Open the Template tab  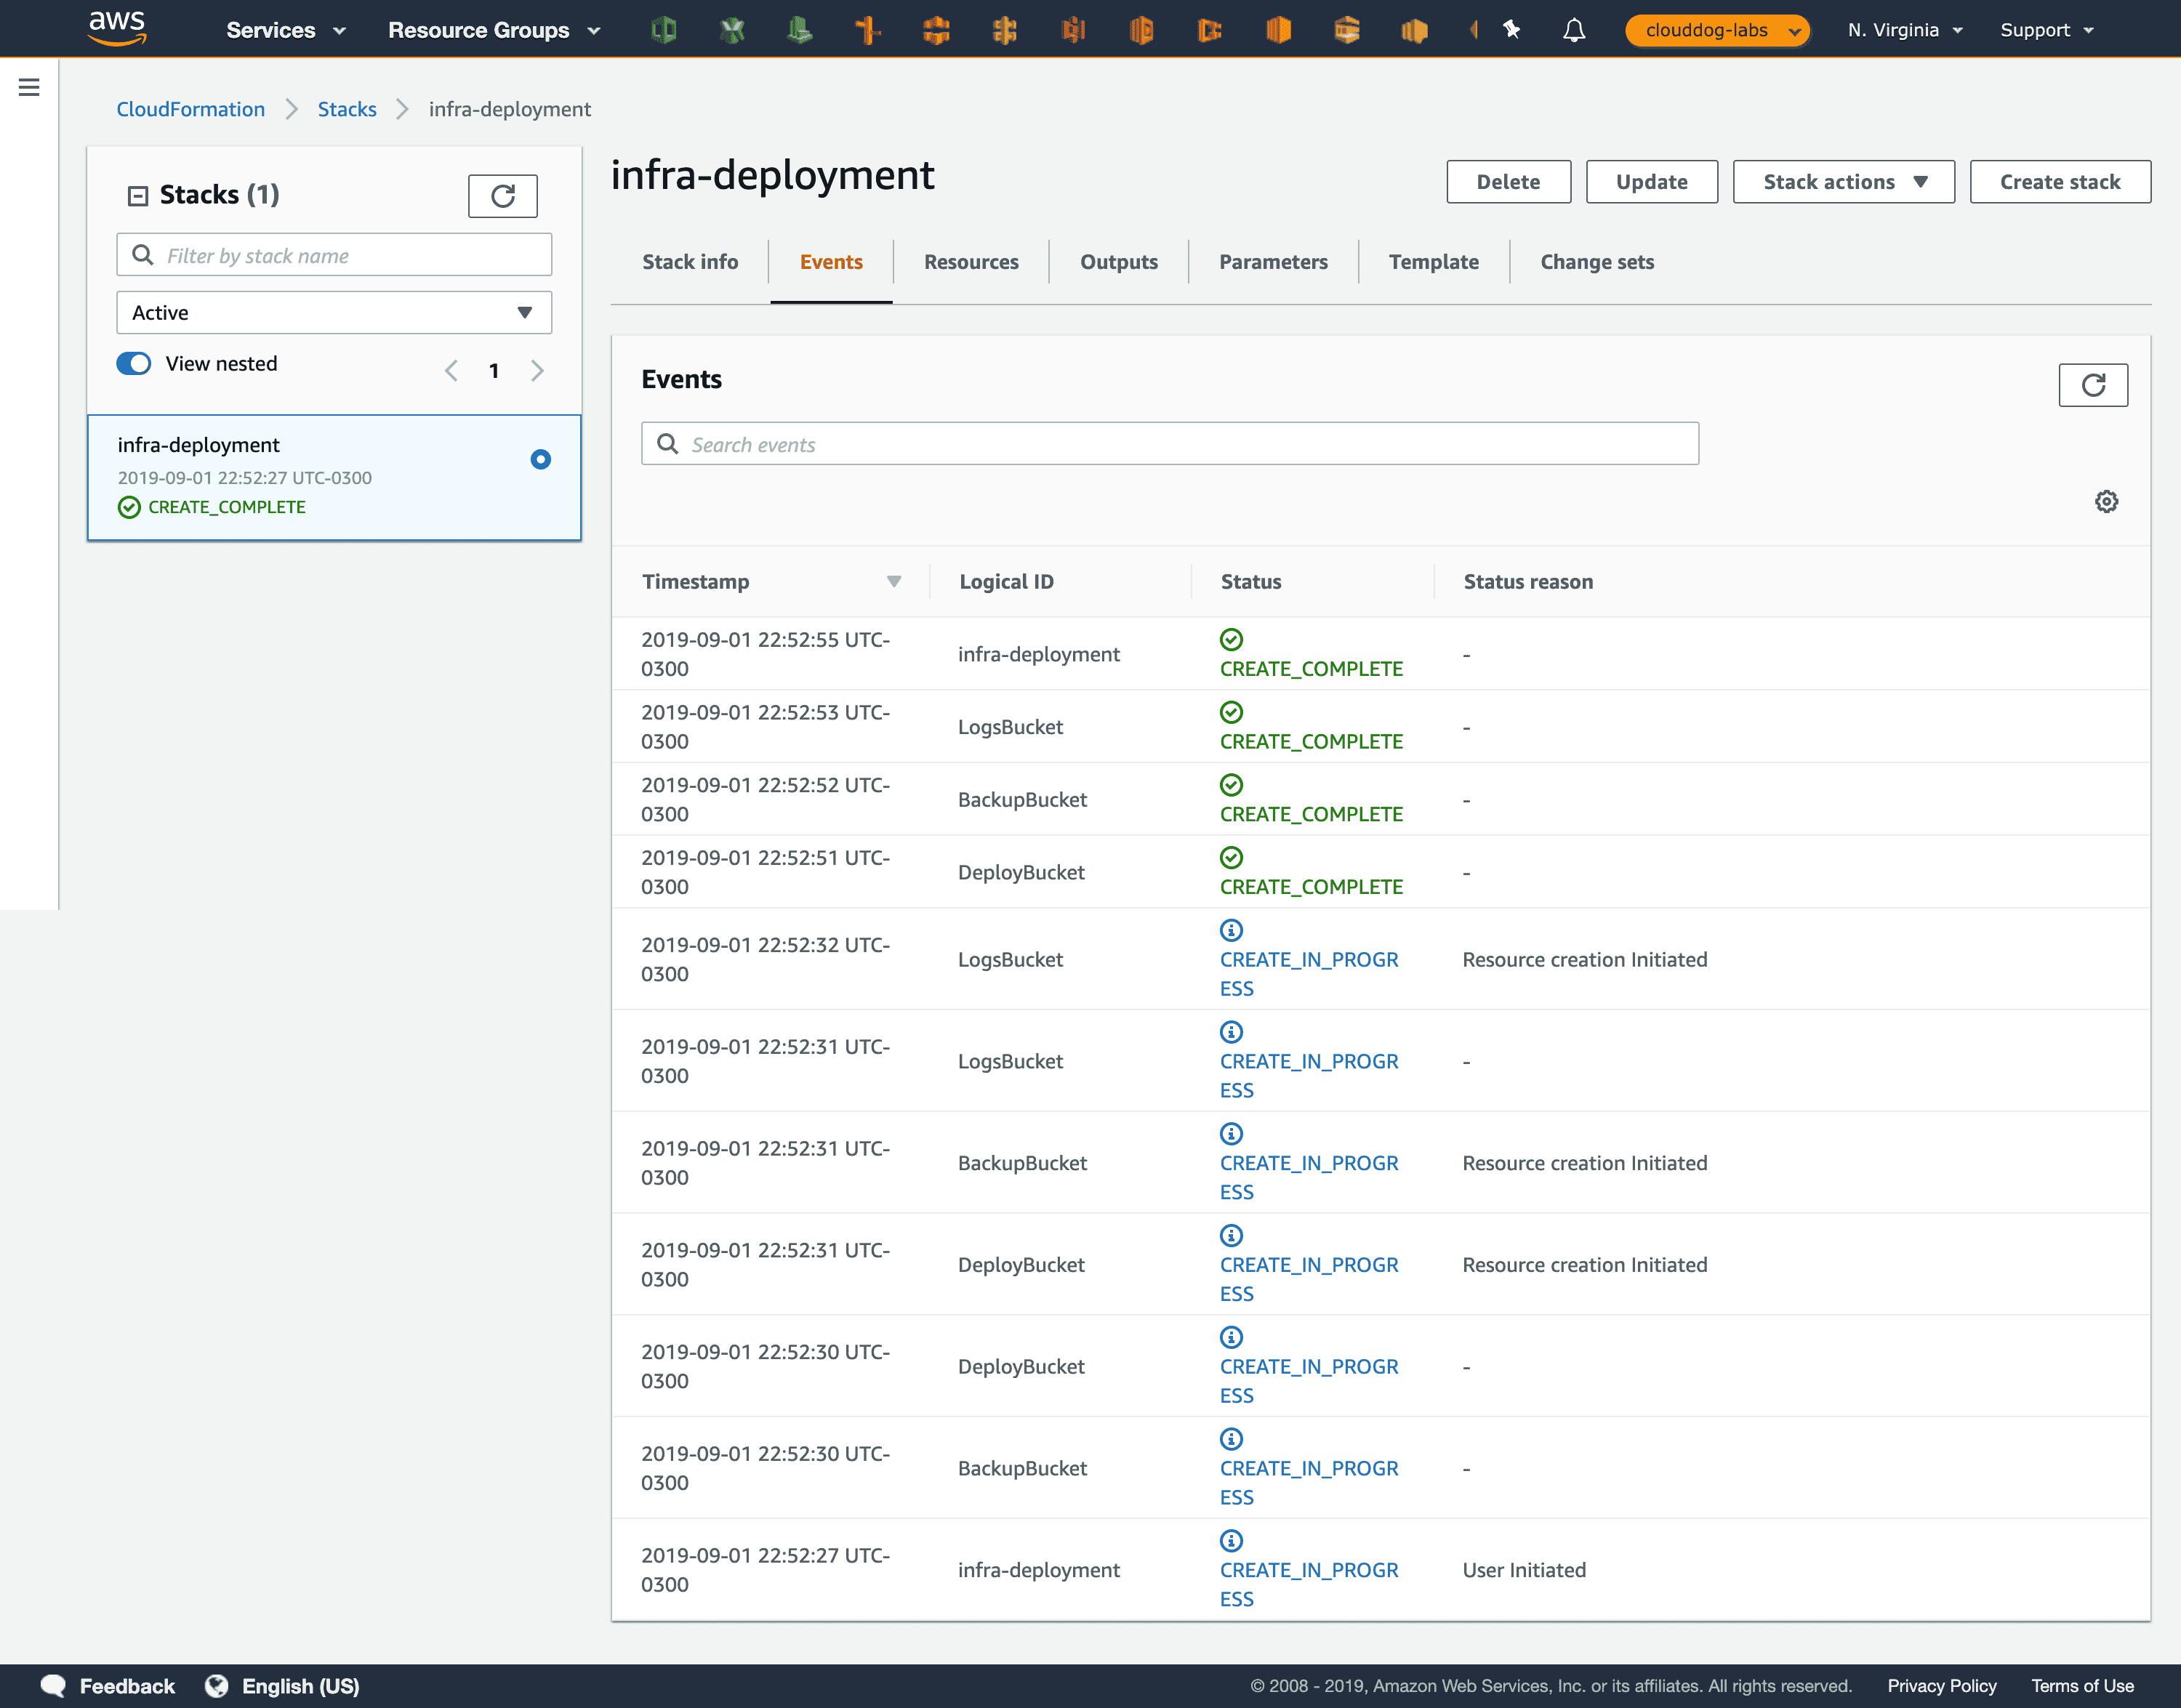[x=1432, y=262]
